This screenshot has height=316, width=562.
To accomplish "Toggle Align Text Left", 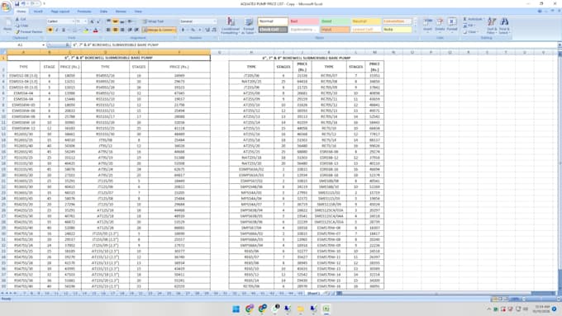I will pyautogui.click(x=108, y=30).
